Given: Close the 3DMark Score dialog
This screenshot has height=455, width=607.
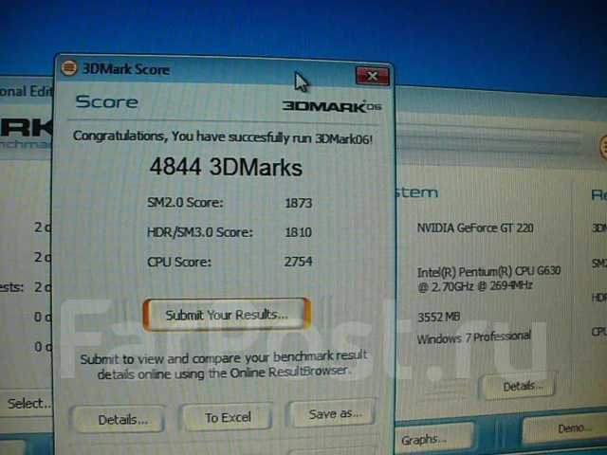Looking at the screenshot, I should [x=373, y=76].
